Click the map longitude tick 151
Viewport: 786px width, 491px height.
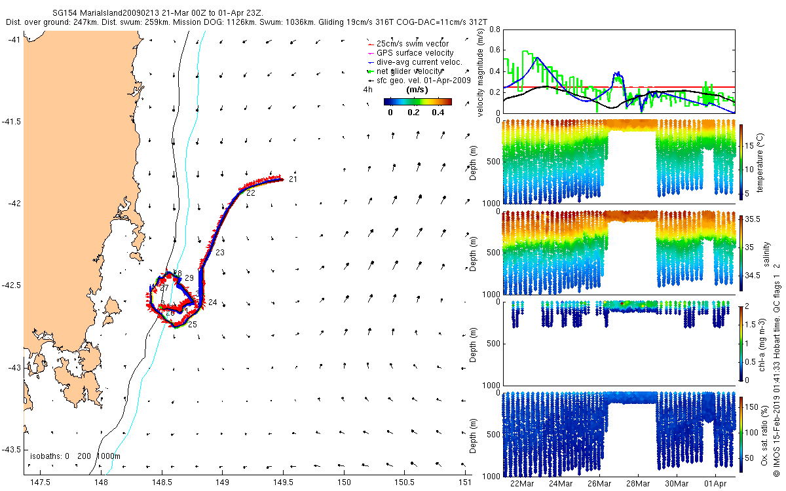point(464,482)
